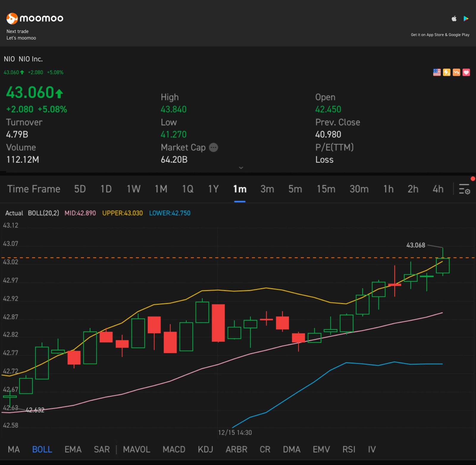Click the MID:42.890 value
Image resolution: width=476 pixels, height=465 pixels.
click(80, 213)
